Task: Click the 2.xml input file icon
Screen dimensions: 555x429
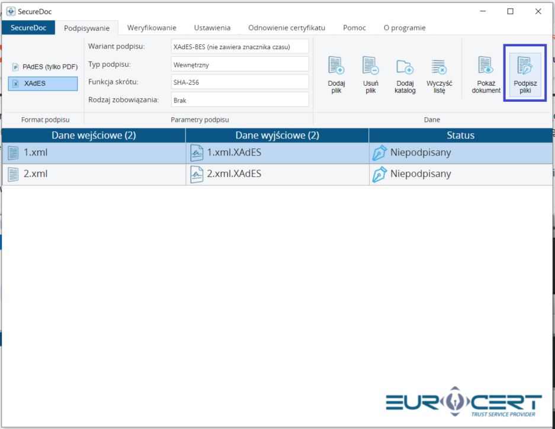Action: point(13,174)
